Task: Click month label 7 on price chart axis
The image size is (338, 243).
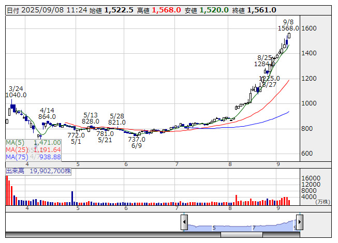Action: click(177, 164)
